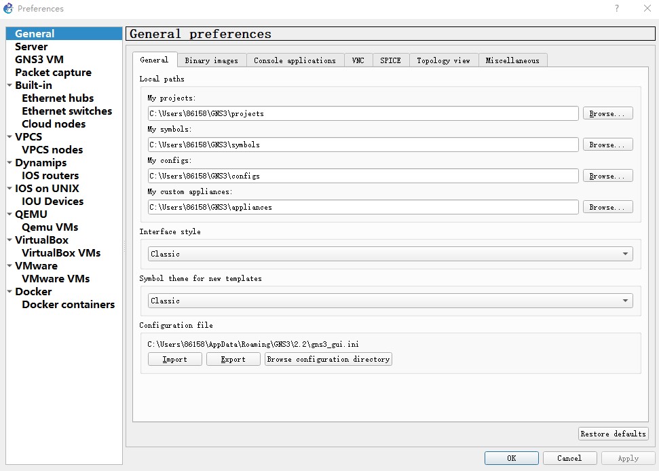The height and width of the screenshot is (471, 659).
Task: Browse for My custom appliances path
Action: click(x=607, y=207)
